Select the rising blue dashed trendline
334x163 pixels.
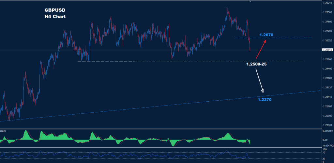click(x=160, y=106)
